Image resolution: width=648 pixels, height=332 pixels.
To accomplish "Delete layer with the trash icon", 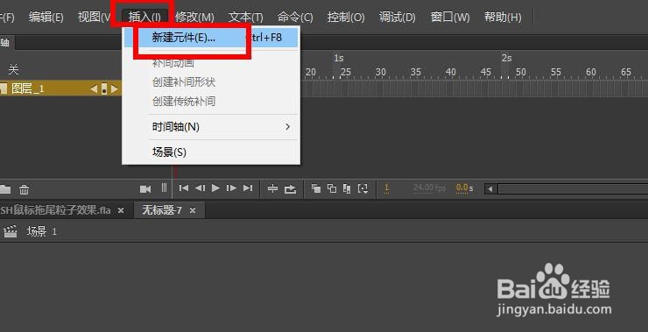I will [x=25, y=189].
